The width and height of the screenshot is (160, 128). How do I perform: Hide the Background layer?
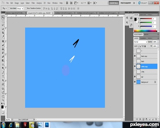135,82
